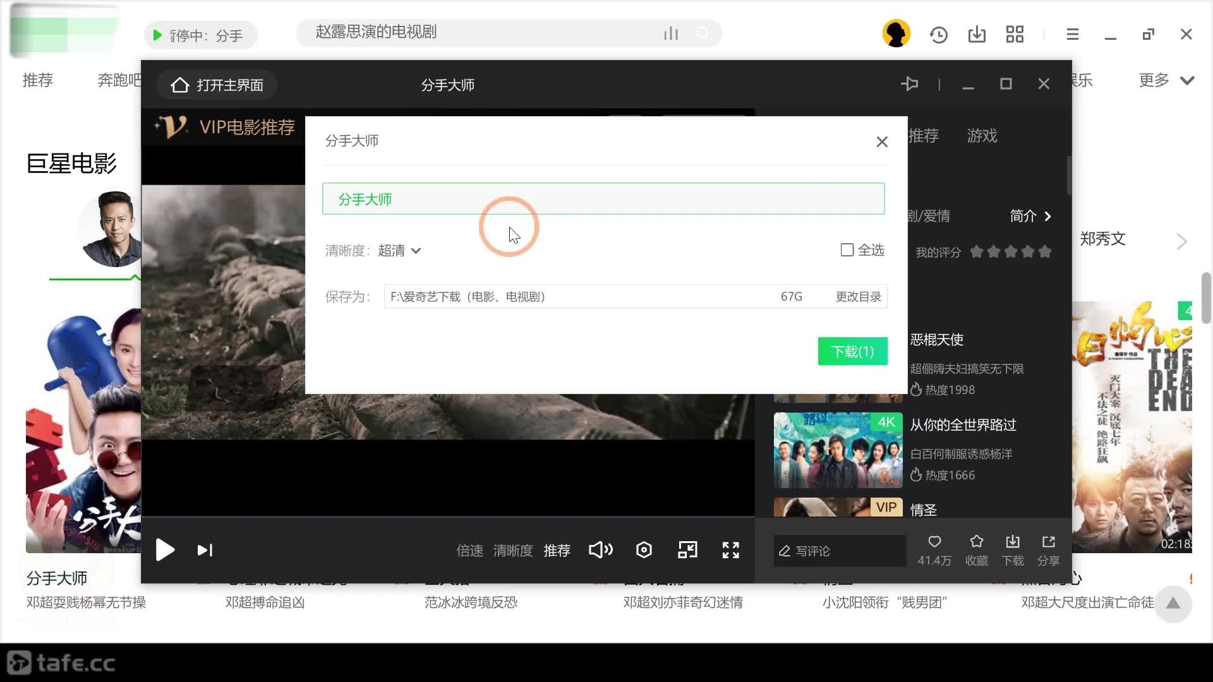Click voice search bars icon
Image resolution: width=1213 pixels, height=682 pixels.
[671, 33]
